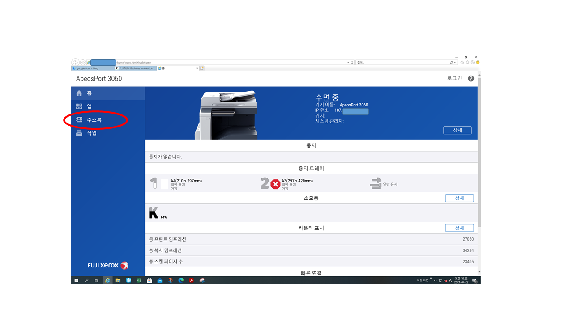Click the tray 1 number icon

pos(154,183)
